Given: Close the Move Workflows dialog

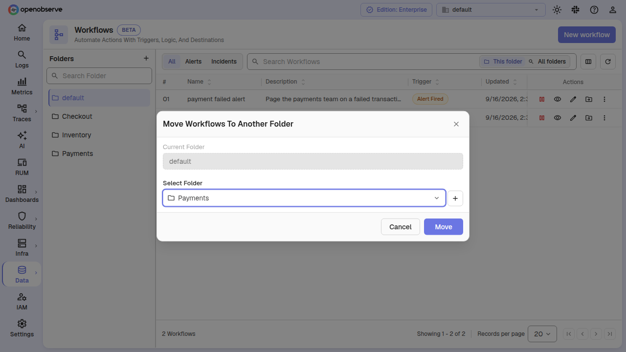Looking at the screenshot, I should pos(456,124).
